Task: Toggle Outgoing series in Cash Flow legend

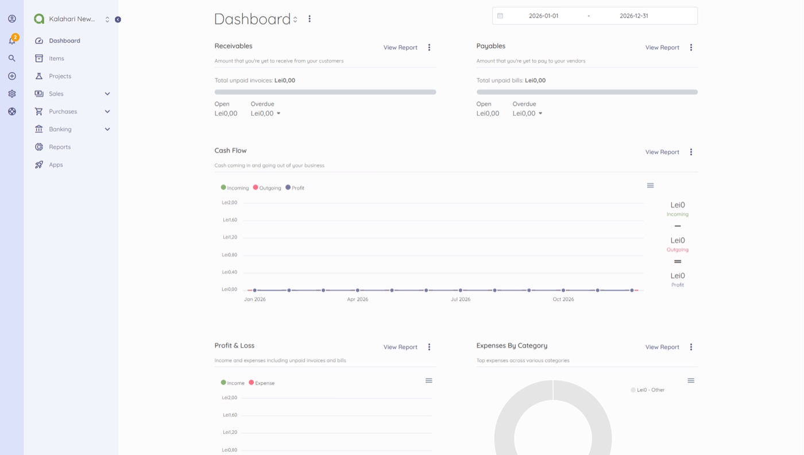Action: coord(267,188)
